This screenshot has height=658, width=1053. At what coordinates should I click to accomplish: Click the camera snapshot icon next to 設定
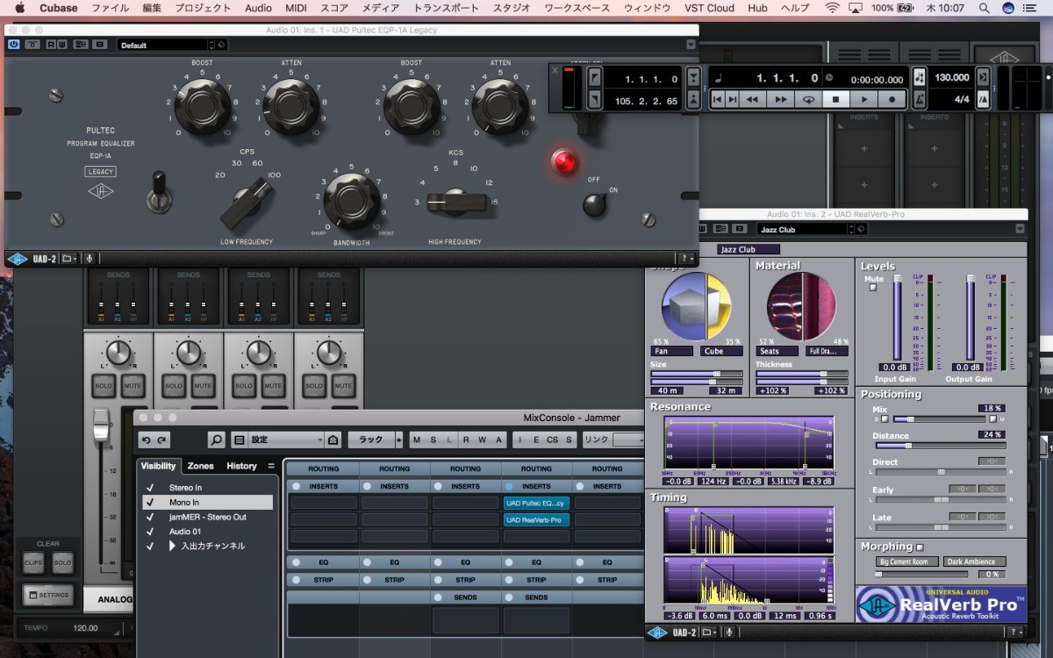(x=333, y=440)
